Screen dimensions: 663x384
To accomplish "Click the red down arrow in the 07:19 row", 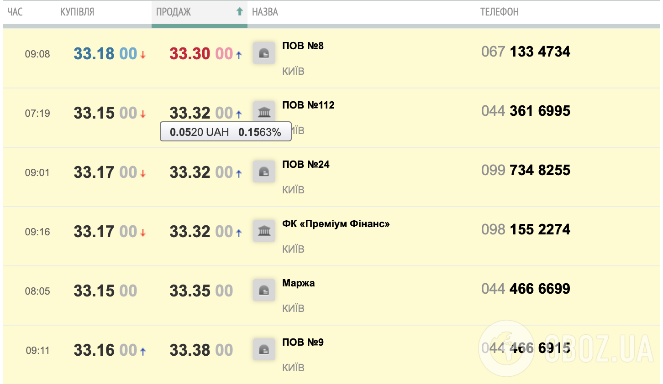I will 143,114.
